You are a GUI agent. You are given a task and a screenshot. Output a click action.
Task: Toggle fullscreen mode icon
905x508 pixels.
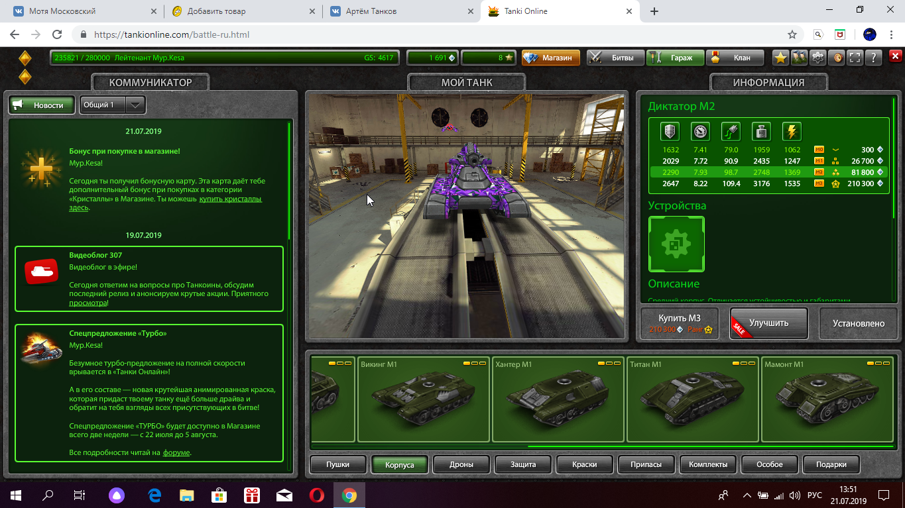point(855,58)
